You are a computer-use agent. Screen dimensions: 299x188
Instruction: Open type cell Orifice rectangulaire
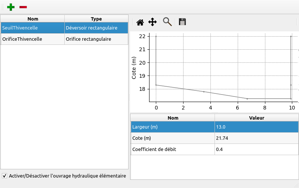(x=96, y=39)
